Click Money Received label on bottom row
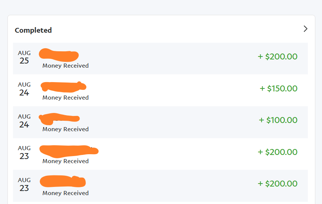 tap(65, 193)
